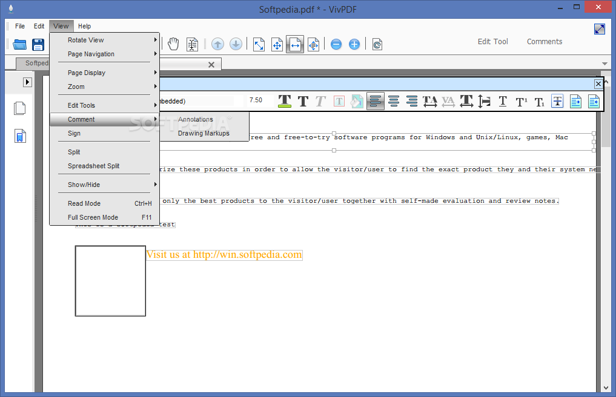Viewport: 616px width, 397px height.
Task: Open the File menu
Action: [20, 26]
